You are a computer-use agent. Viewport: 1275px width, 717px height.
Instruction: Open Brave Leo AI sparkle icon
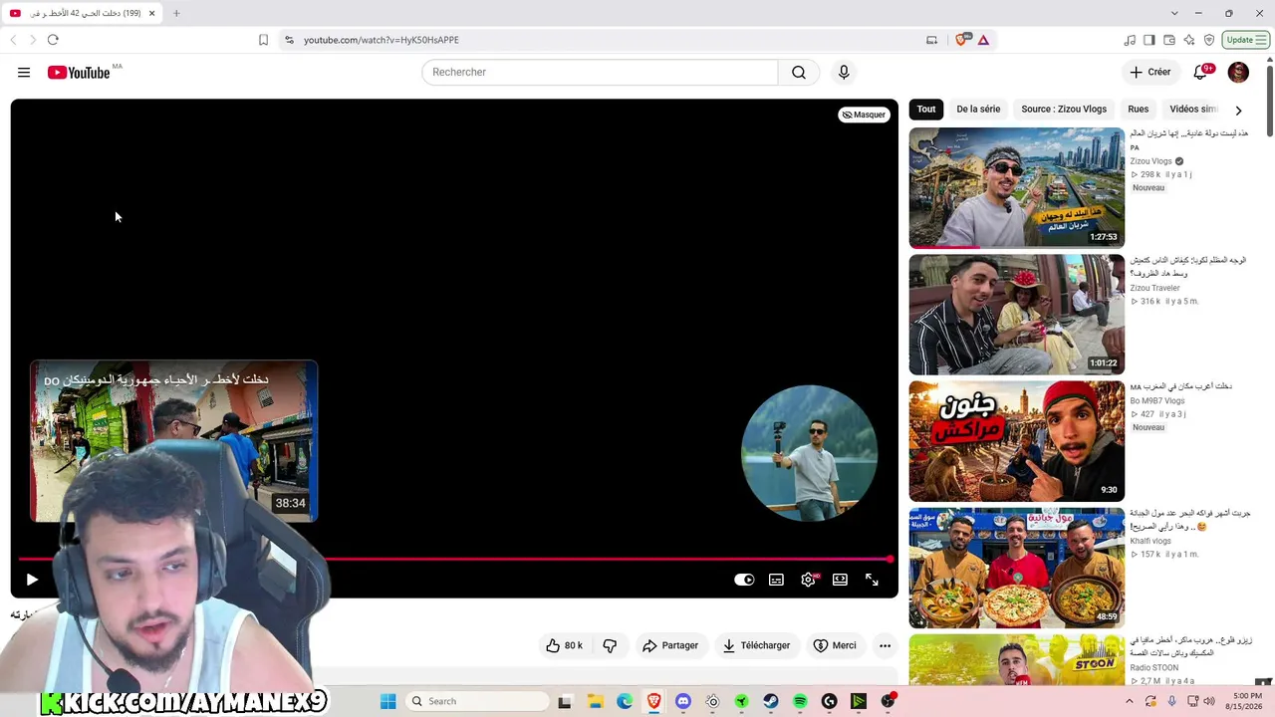pos(1189,40)
